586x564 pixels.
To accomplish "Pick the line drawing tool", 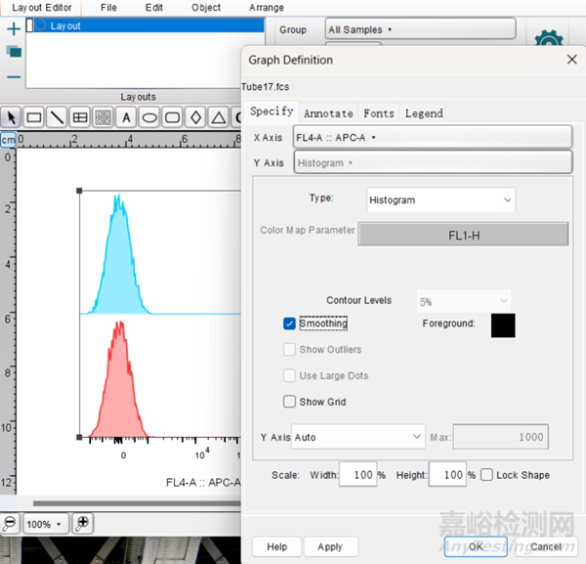I will 58,117.
